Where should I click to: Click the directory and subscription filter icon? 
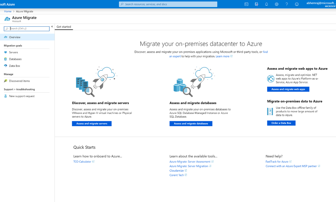pyautogui.click(x=256, y=4)
